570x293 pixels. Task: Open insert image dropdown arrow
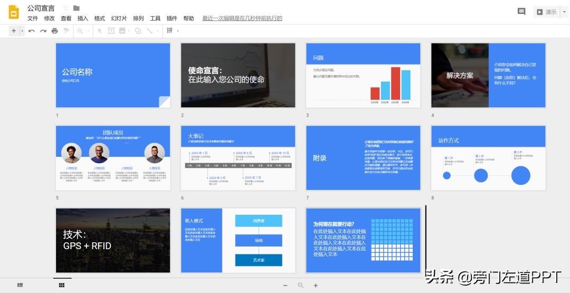tap(129, 31)
